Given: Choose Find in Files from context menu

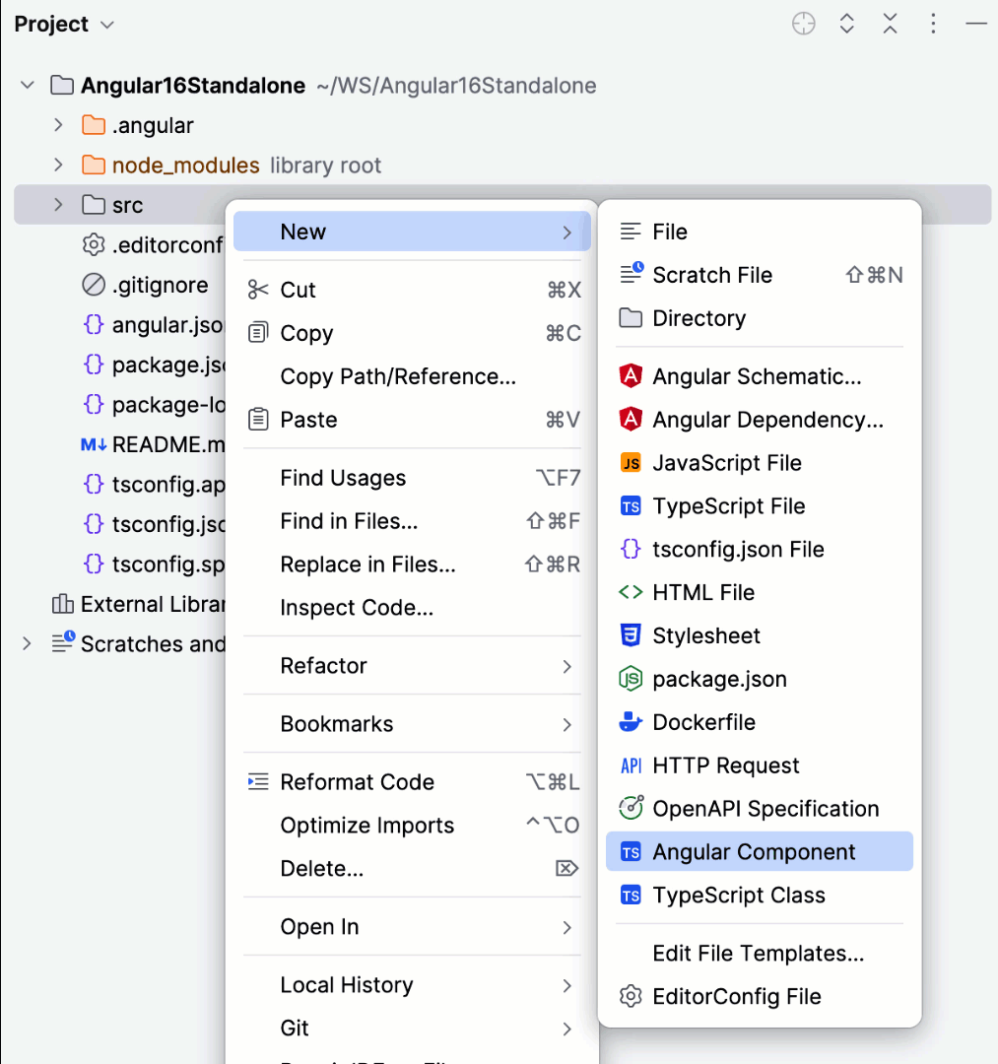Looking at the screenshot, I should tap(347, 520).
